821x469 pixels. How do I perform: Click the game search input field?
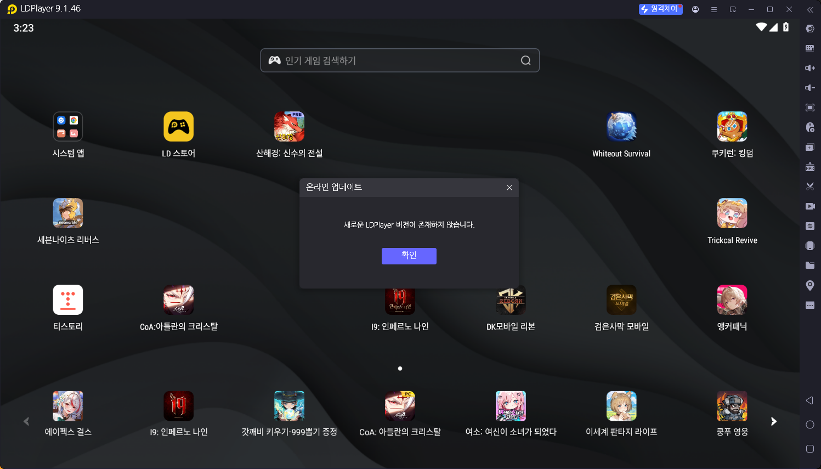click(400, 60)
